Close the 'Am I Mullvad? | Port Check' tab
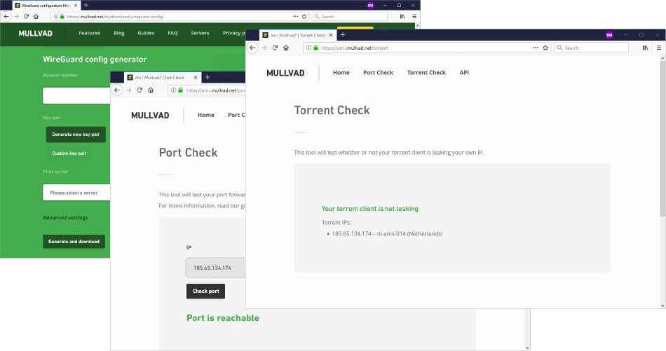The image size is (666, 351). (x=196, y=78)
